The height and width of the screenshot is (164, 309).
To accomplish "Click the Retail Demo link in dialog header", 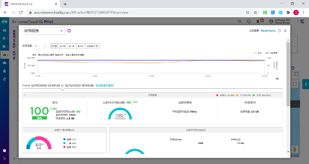I will click(268, 31).
